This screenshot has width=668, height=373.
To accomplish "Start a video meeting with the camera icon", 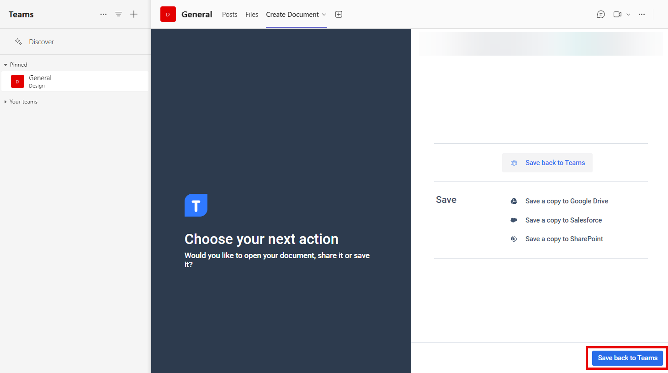I will coord(618,14).
